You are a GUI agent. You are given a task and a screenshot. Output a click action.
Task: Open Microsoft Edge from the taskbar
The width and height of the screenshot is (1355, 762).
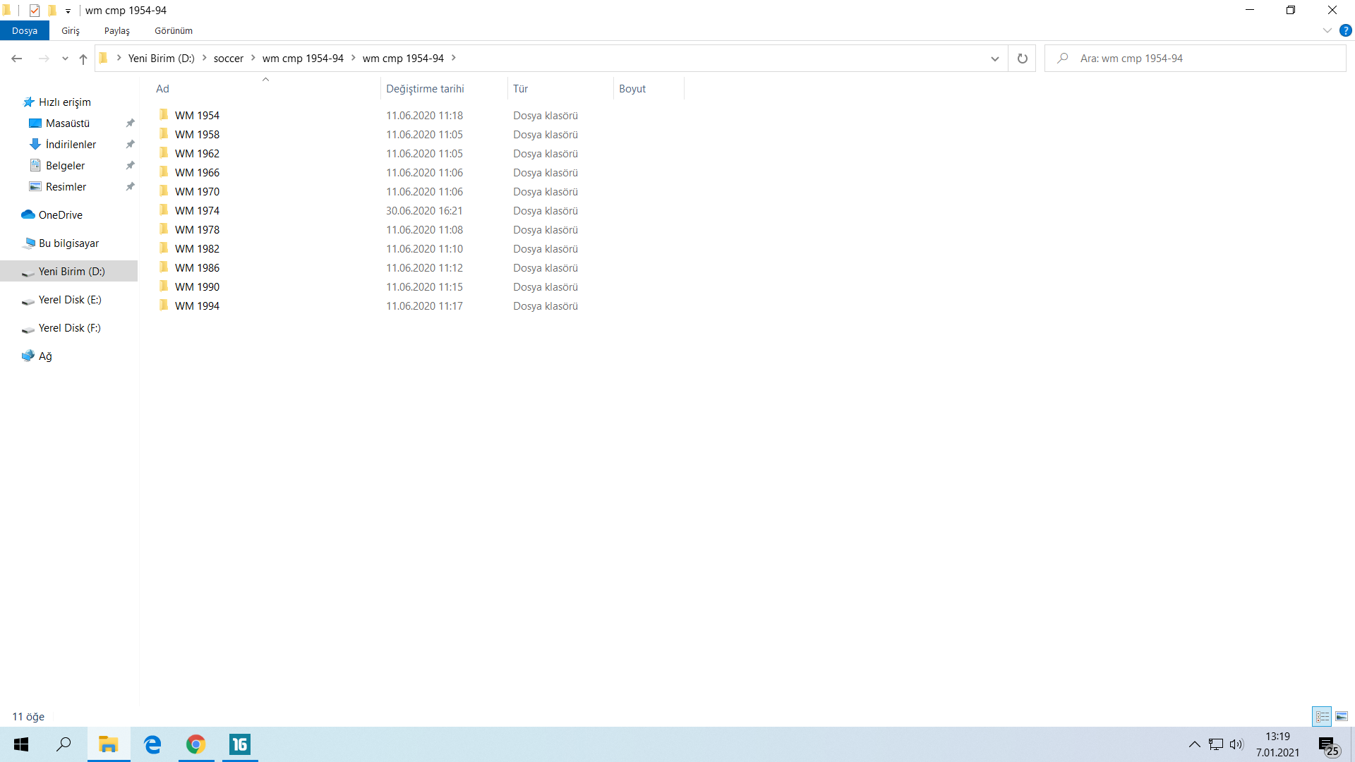coord(152,744)
